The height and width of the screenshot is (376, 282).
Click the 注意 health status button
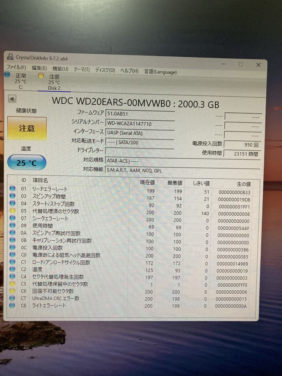tap(27, 128)
